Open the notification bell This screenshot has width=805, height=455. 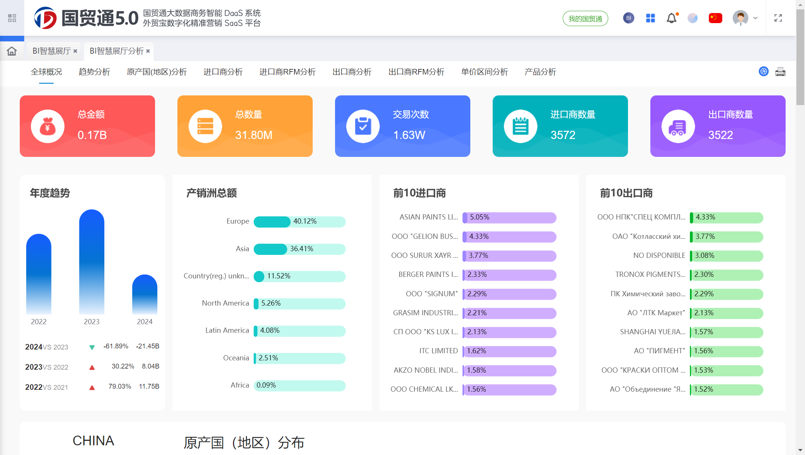(x=672, y=18)
